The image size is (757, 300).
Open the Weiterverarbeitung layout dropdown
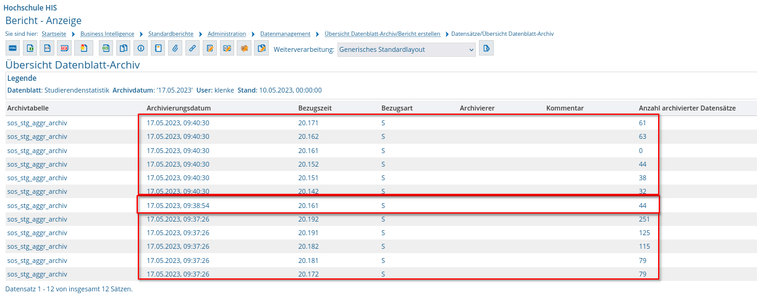(x=407, y=49)
